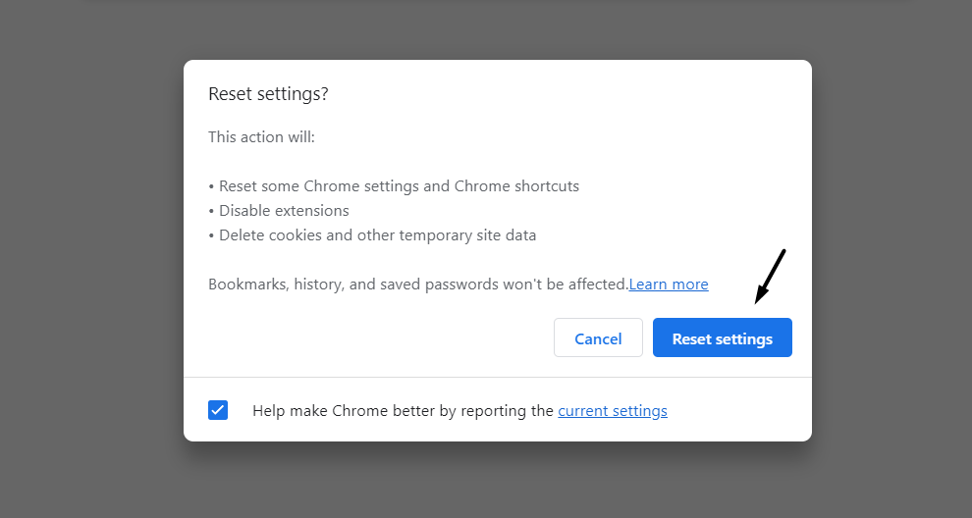Confirm with the Reset settings button

(x=722, y=338)
